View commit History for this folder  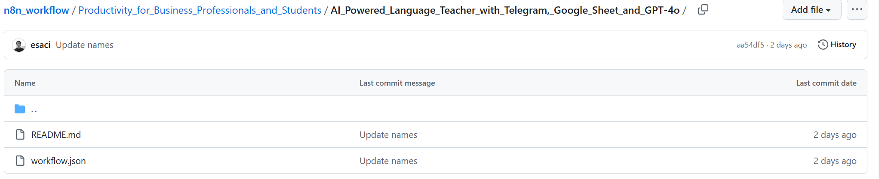pos(843,45)
